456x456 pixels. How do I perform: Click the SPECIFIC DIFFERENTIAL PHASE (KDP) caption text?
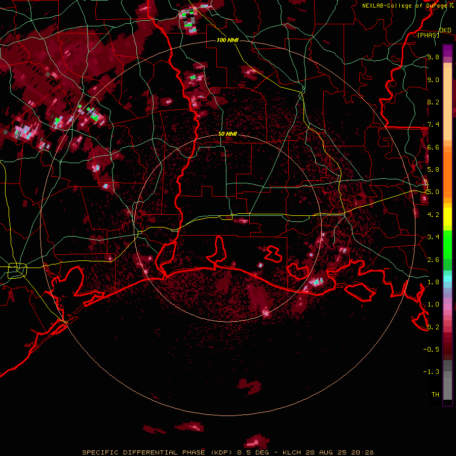[158, 452]
